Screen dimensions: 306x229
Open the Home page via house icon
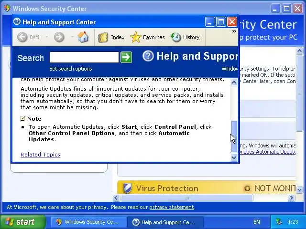[x=83, y=37]
